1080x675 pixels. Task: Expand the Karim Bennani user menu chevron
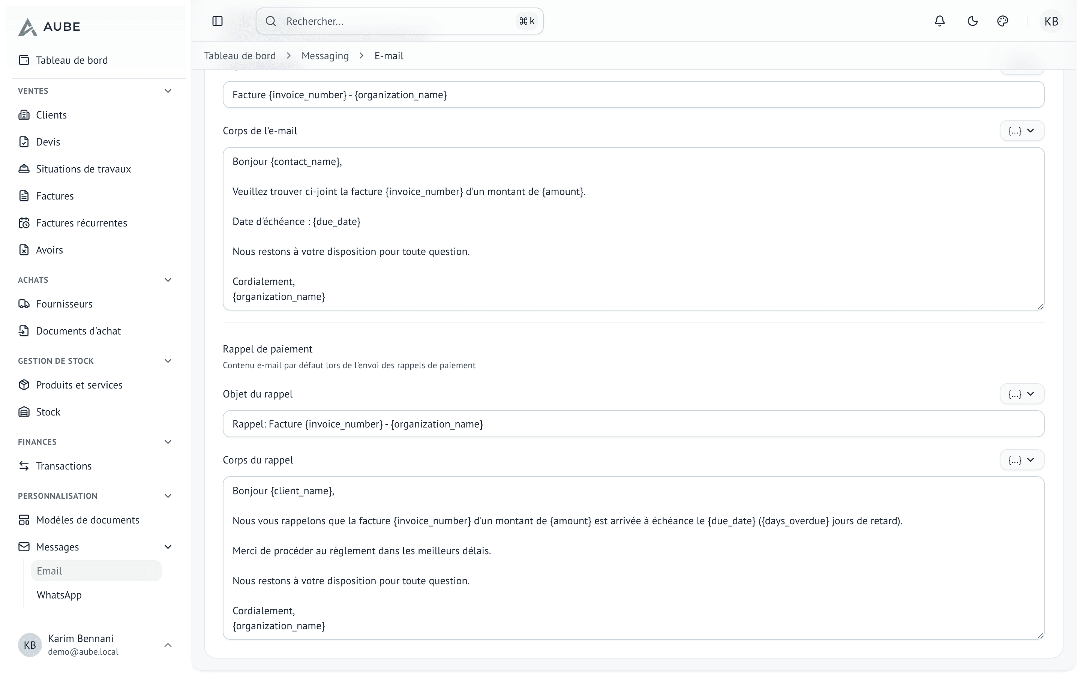[168, 645]
